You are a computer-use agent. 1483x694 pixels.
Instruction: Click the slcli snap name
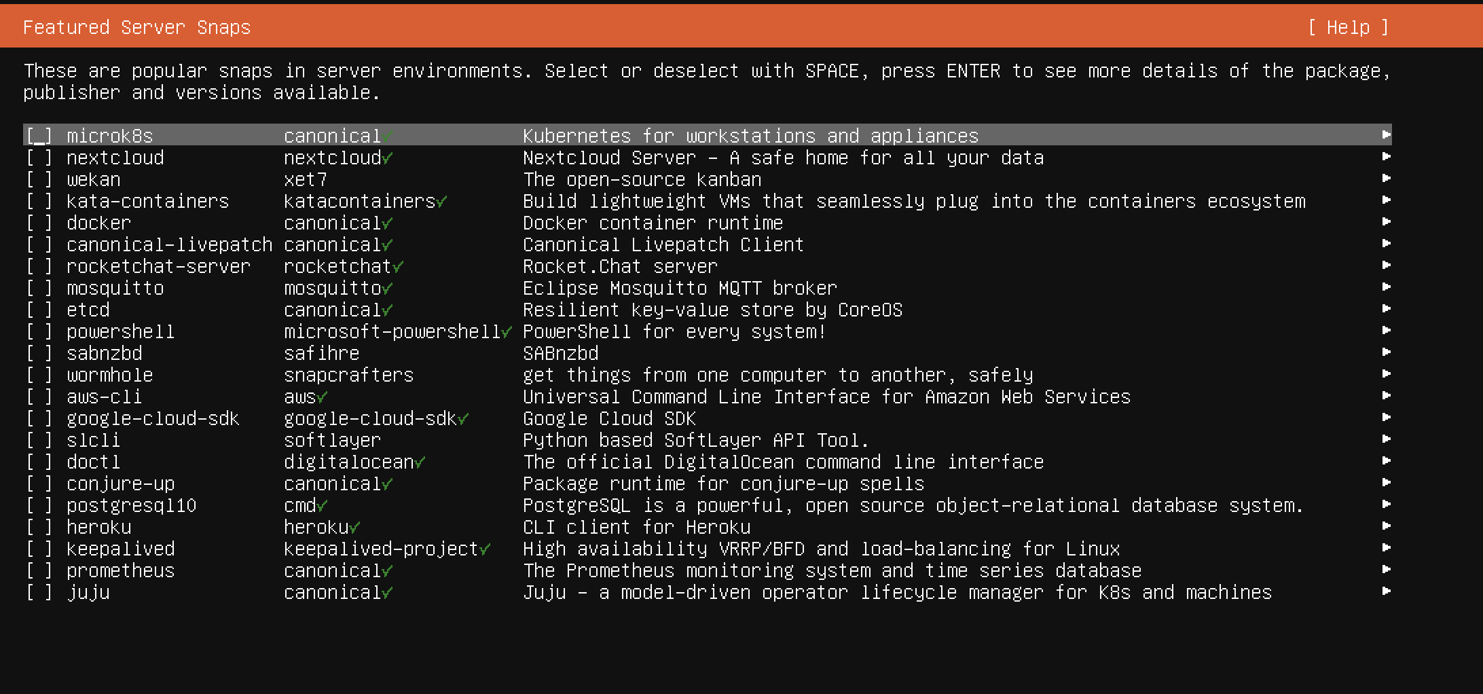(93, 440)
